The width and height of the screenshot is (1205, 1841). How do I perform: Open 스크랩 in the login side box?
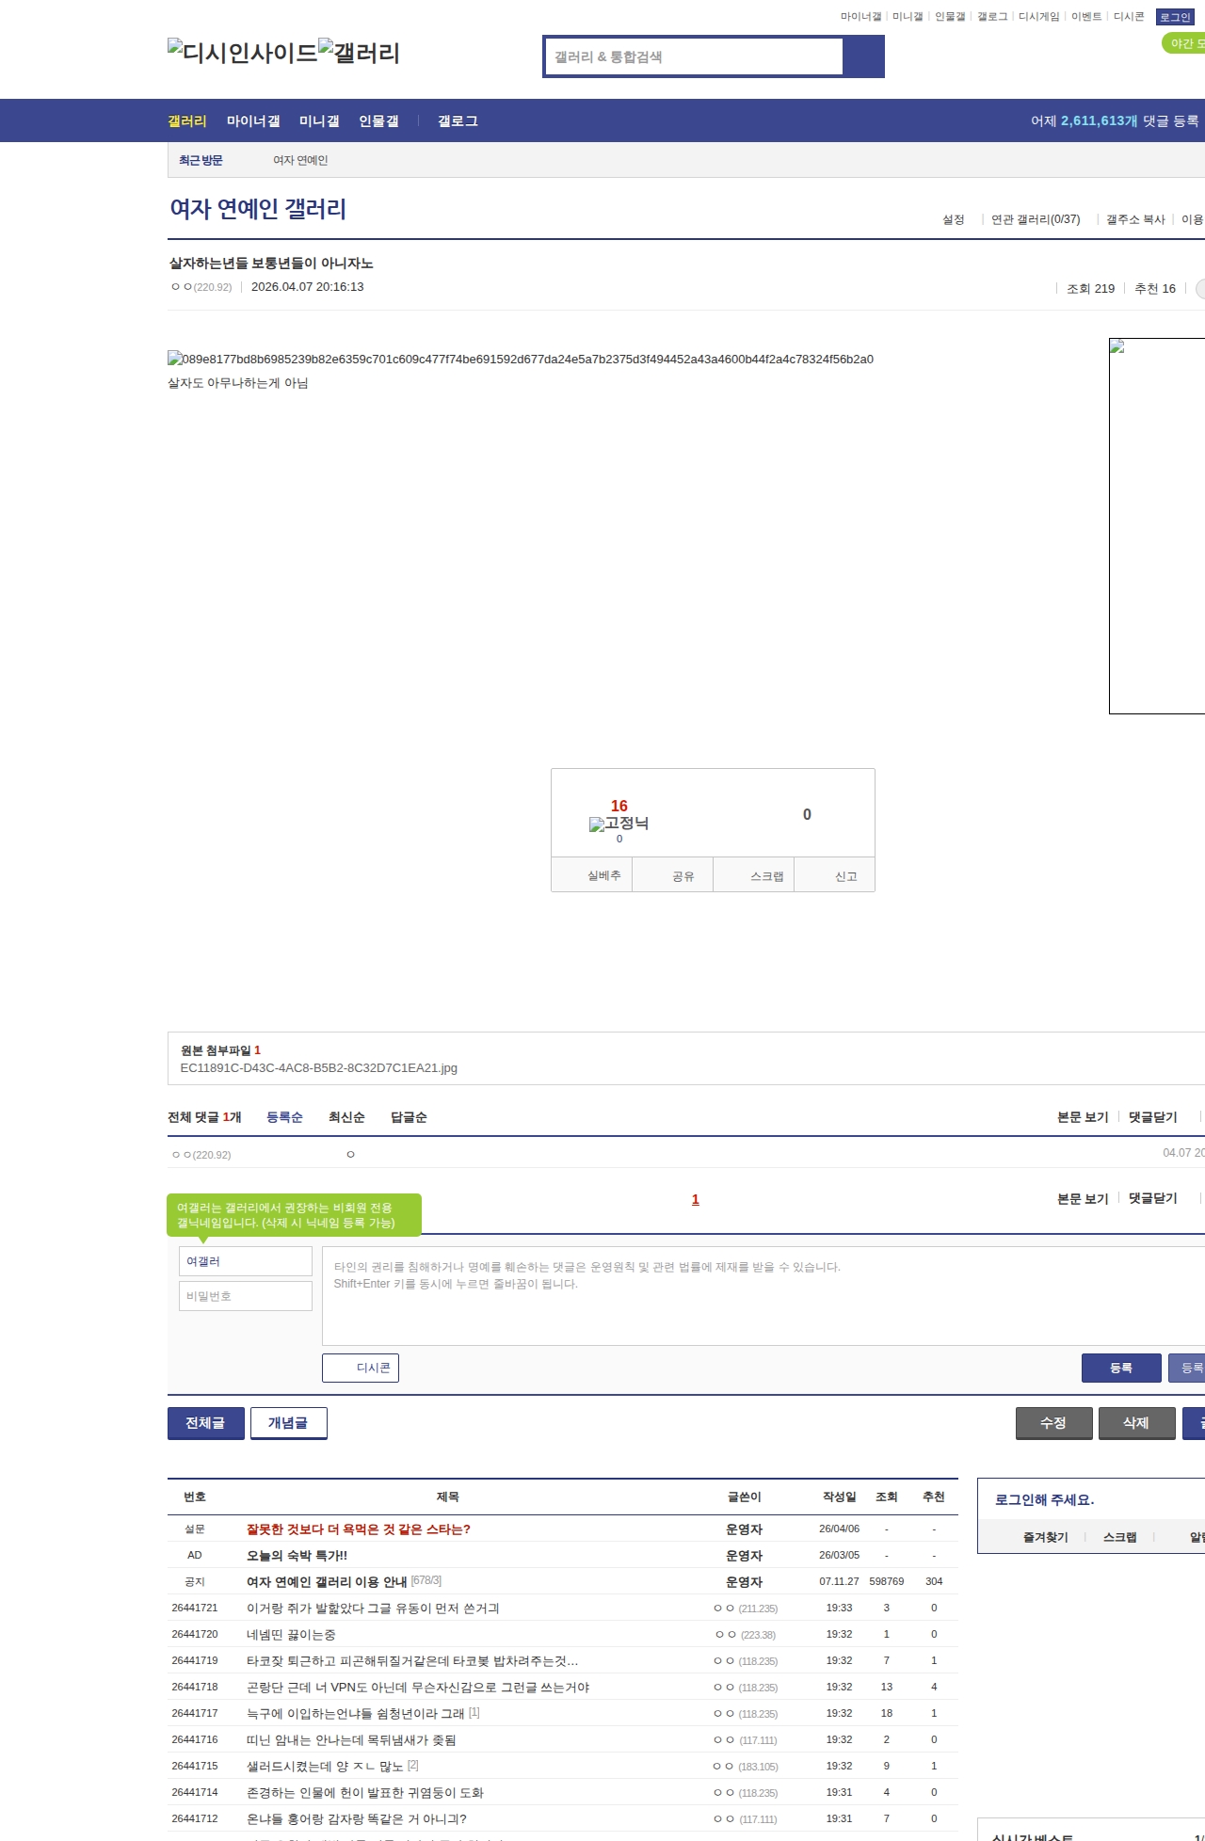1119,1537
